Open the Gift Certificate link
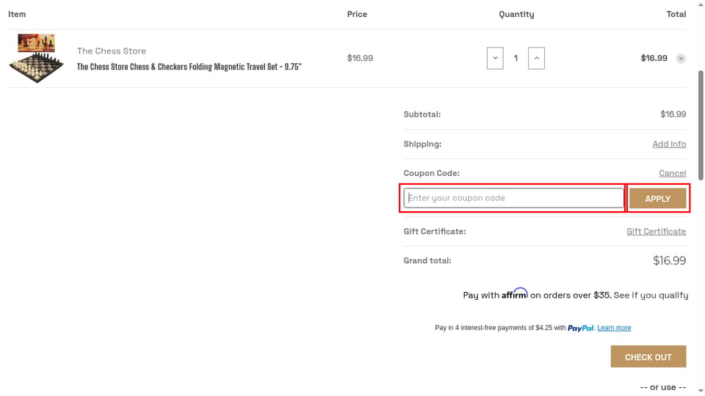Viewport: 705px width, 396px height. click(x=656, y=232)
